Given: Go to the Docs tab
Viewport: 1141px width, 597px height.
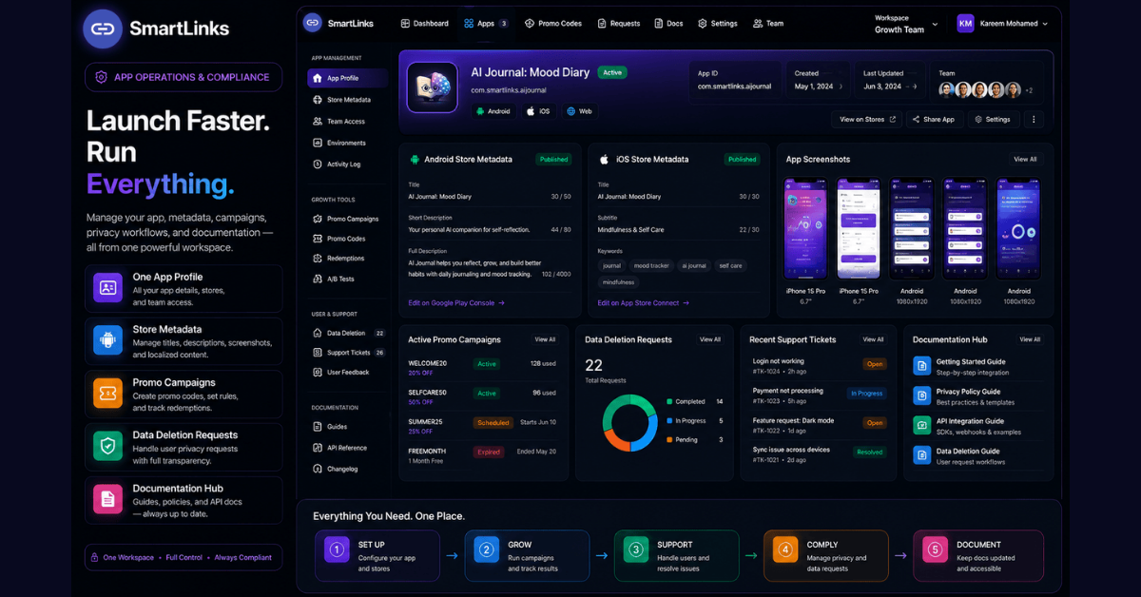Looking at the screenshot, I should [669, 24].
